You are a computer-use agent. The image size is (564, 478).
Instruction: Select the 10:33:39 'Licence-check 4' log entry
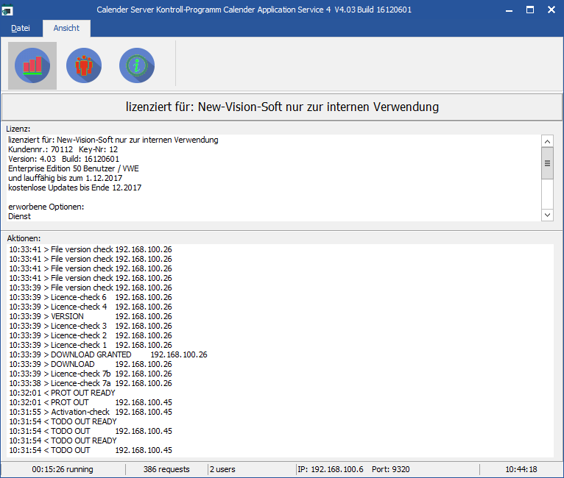[91, 307]
